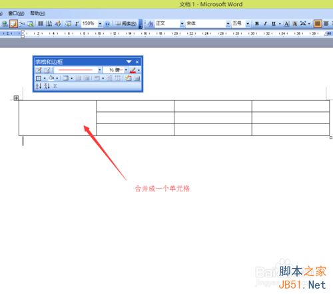Toggle Character Shading icon

tap(295, 23)
